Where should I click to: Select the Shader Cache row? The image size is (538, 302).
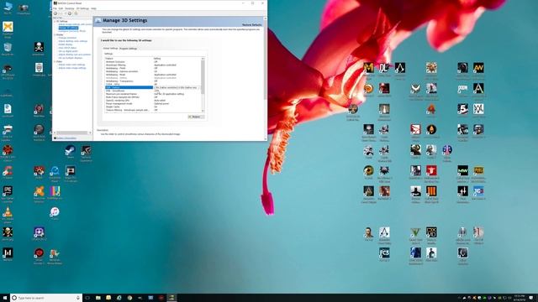153,107
